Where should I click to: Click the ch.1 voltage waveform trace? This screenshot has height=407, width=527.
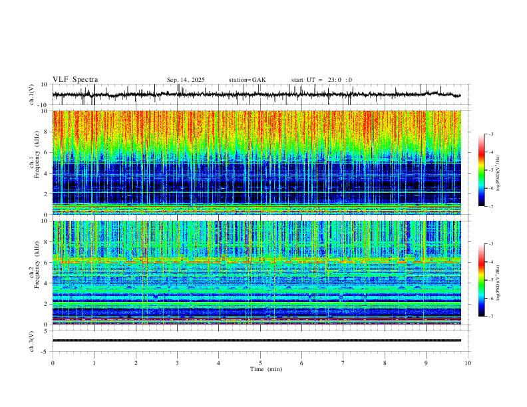(x=256, y=94)
